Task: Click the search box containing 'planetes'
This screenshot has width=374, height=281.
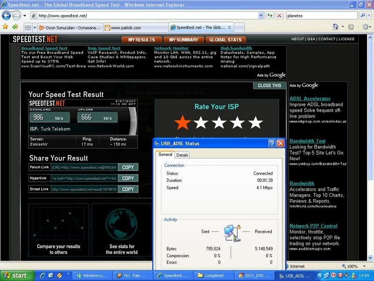Action: (x=321, y=16)
